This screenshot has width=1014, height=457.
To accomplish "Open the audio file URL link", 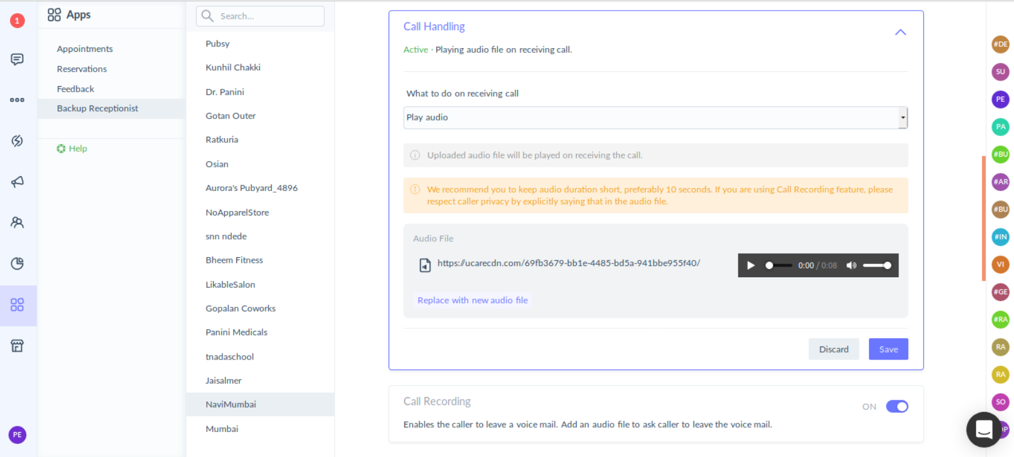I will point(569,263).
